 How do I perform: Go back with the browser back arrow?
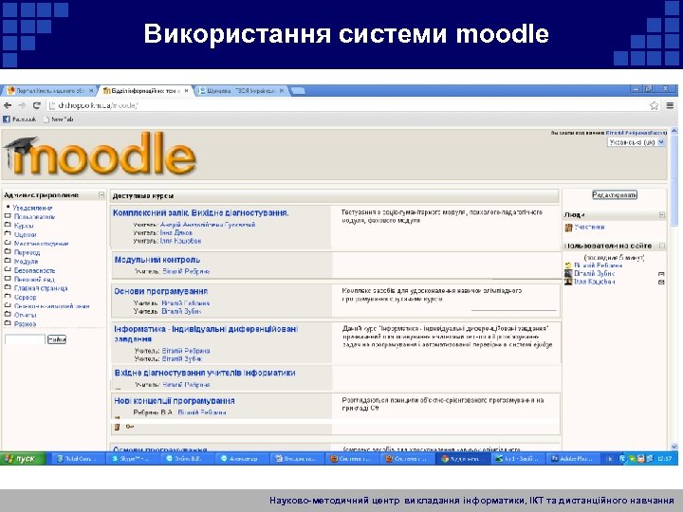pyautogui.click(x=8, y=105)
